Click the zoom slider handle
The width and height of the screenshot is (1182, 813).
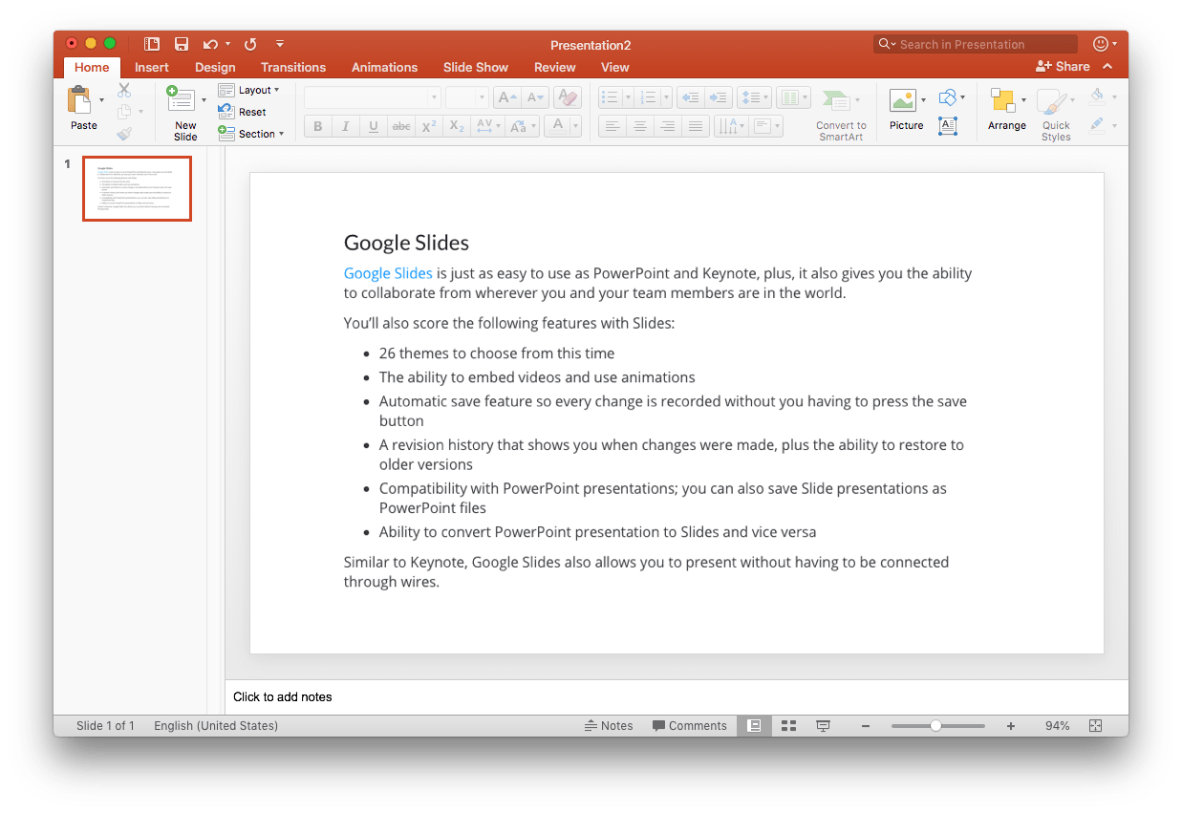(936, 726)
